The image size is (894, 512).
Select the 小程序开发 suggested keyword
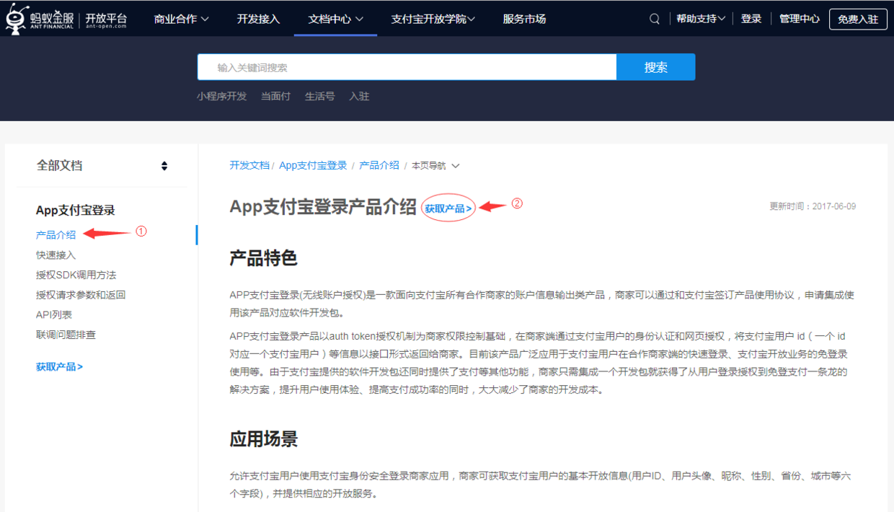[221, 96]
